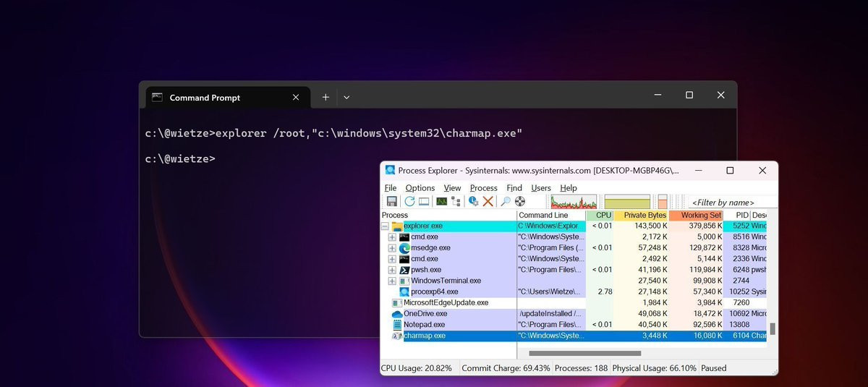Select the Notepad.exe process row
Viewport: 868px width, 387px height.
point(574,325)
